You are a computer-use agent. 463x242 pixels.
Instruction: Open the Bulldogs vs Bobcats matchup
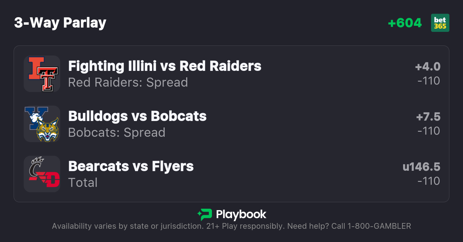coord(137,116)
